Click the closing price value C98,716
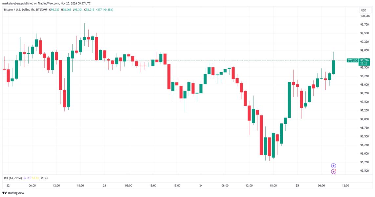The image size is (375, 197). coord(90,10)
